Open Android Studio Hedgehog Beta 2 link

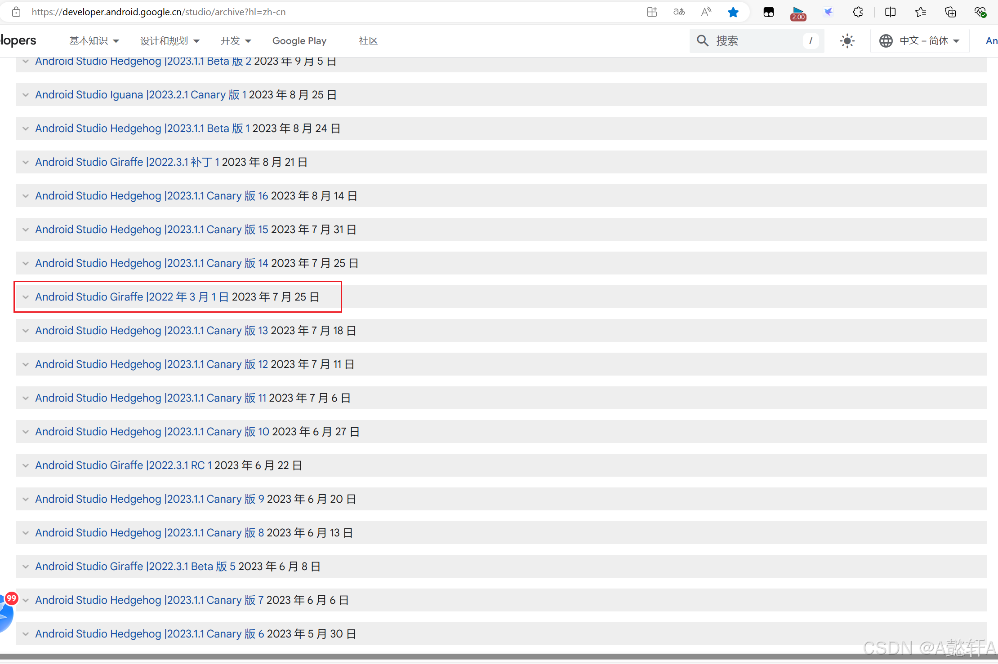(143, 61)
